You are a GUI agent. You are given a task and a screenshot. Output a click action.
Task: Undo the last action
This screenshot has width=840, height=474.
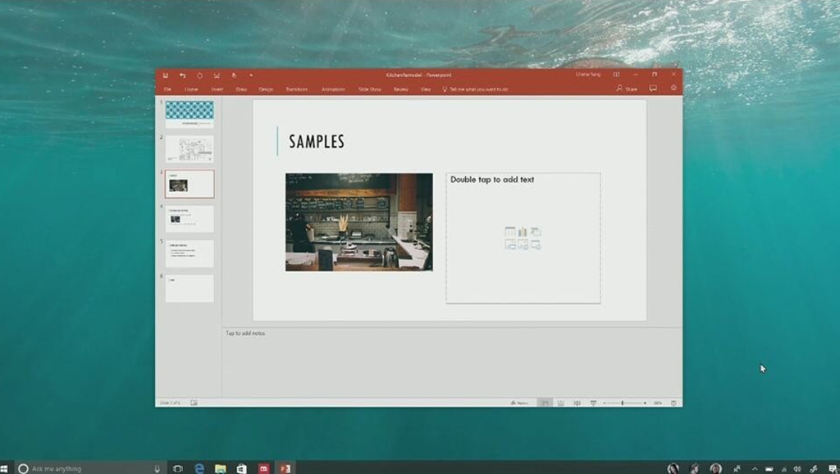pyautogui.click(x=182, y=75)
